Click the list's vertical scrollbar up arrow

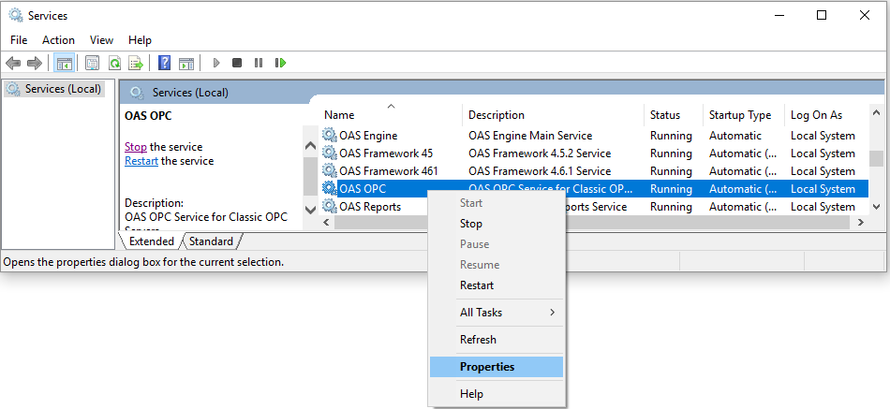876,113
